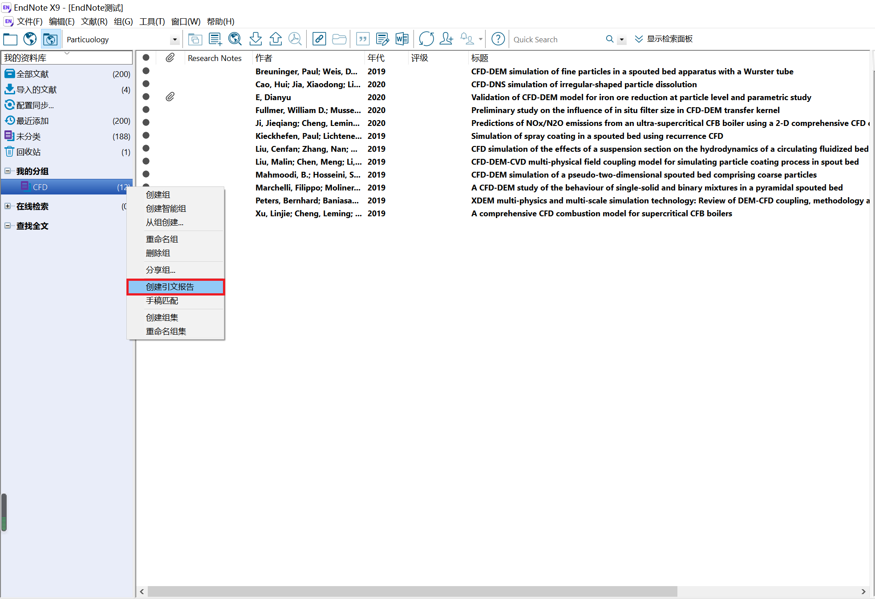Open the 文件(F) menu
Screen dimensions: 875x599
pyautogui.click(x=29, y=21)
